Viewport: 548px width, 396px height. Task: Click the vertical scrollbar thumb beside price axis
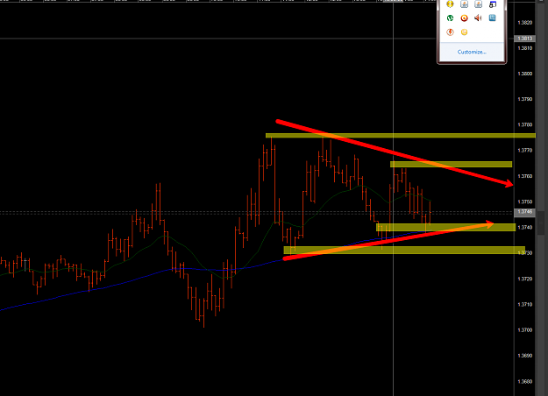pos(541,223)
